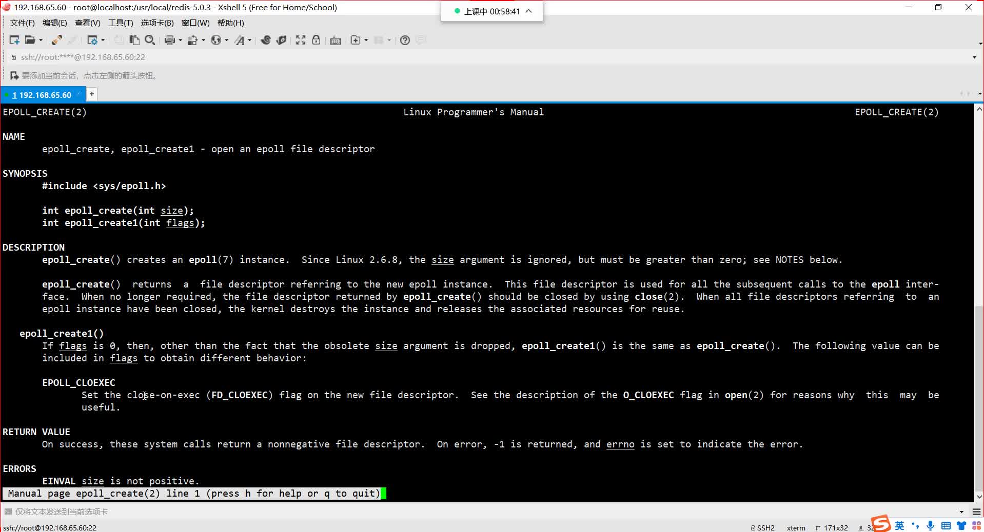Click the 'EPOLL_CLOEXEC' heading in the man page
984x532 pixels.
tap(78, 382)
